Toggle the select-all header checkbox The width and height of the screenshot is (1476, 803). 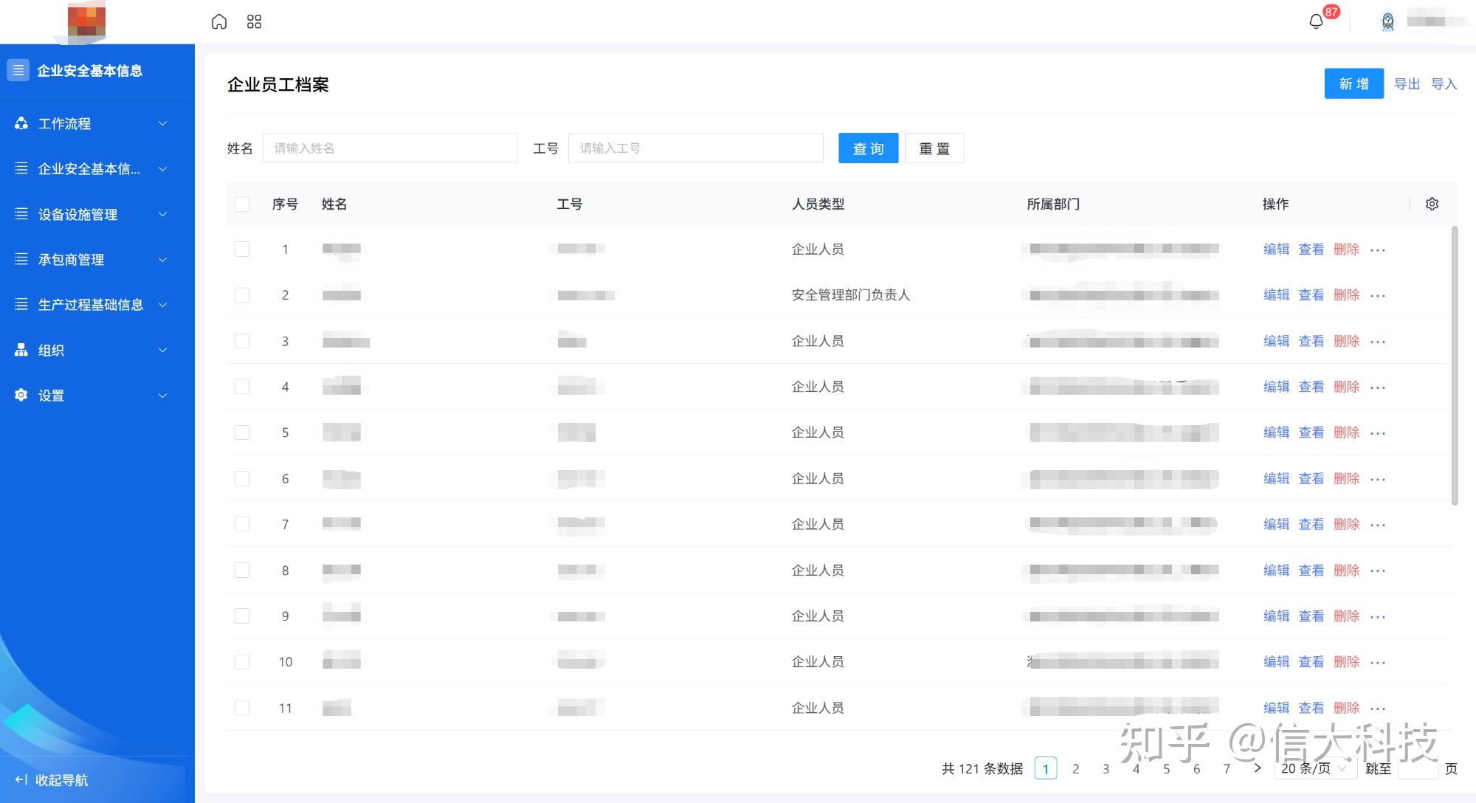click(x=242, y=204)
